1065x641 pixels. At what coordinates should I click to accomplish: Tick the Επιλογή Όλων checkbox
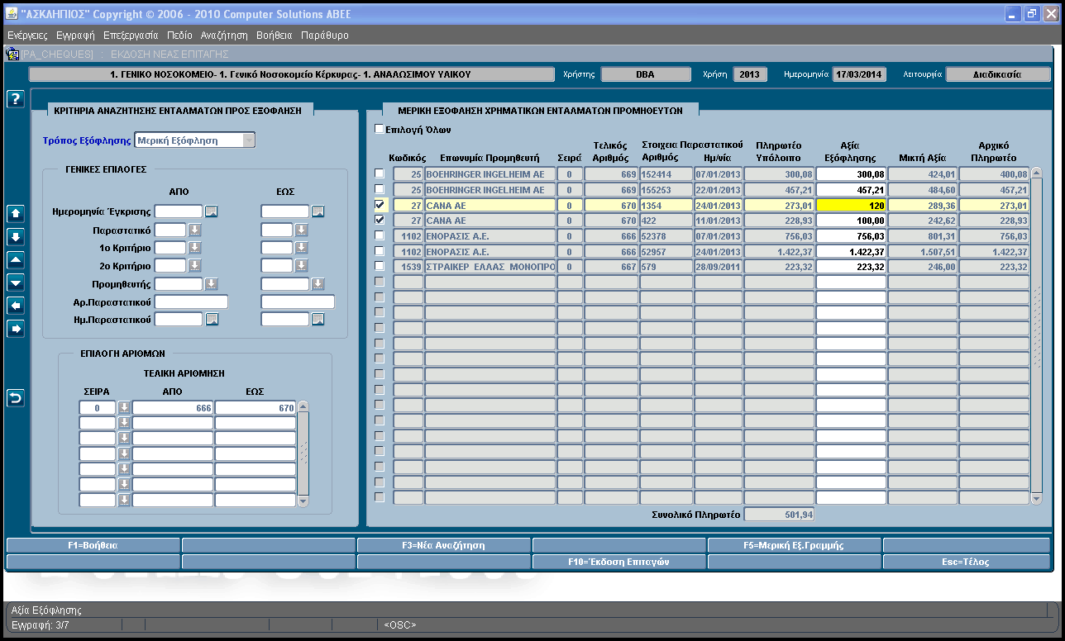click(379, 130)
